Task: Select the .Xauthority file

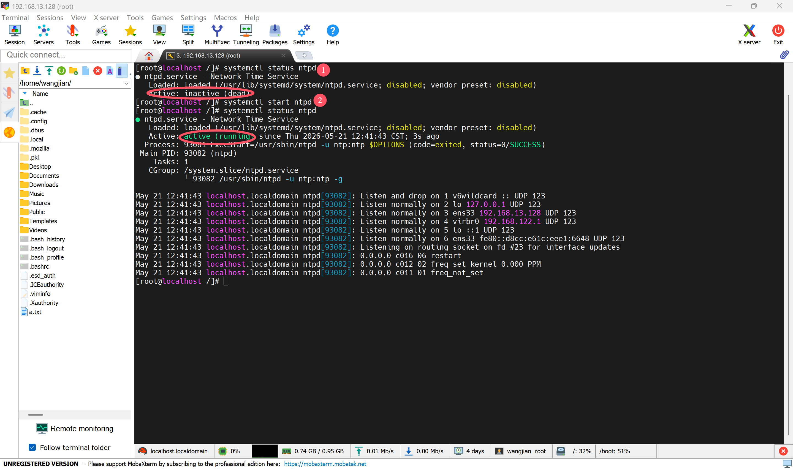Action: (x=44, y=303)
